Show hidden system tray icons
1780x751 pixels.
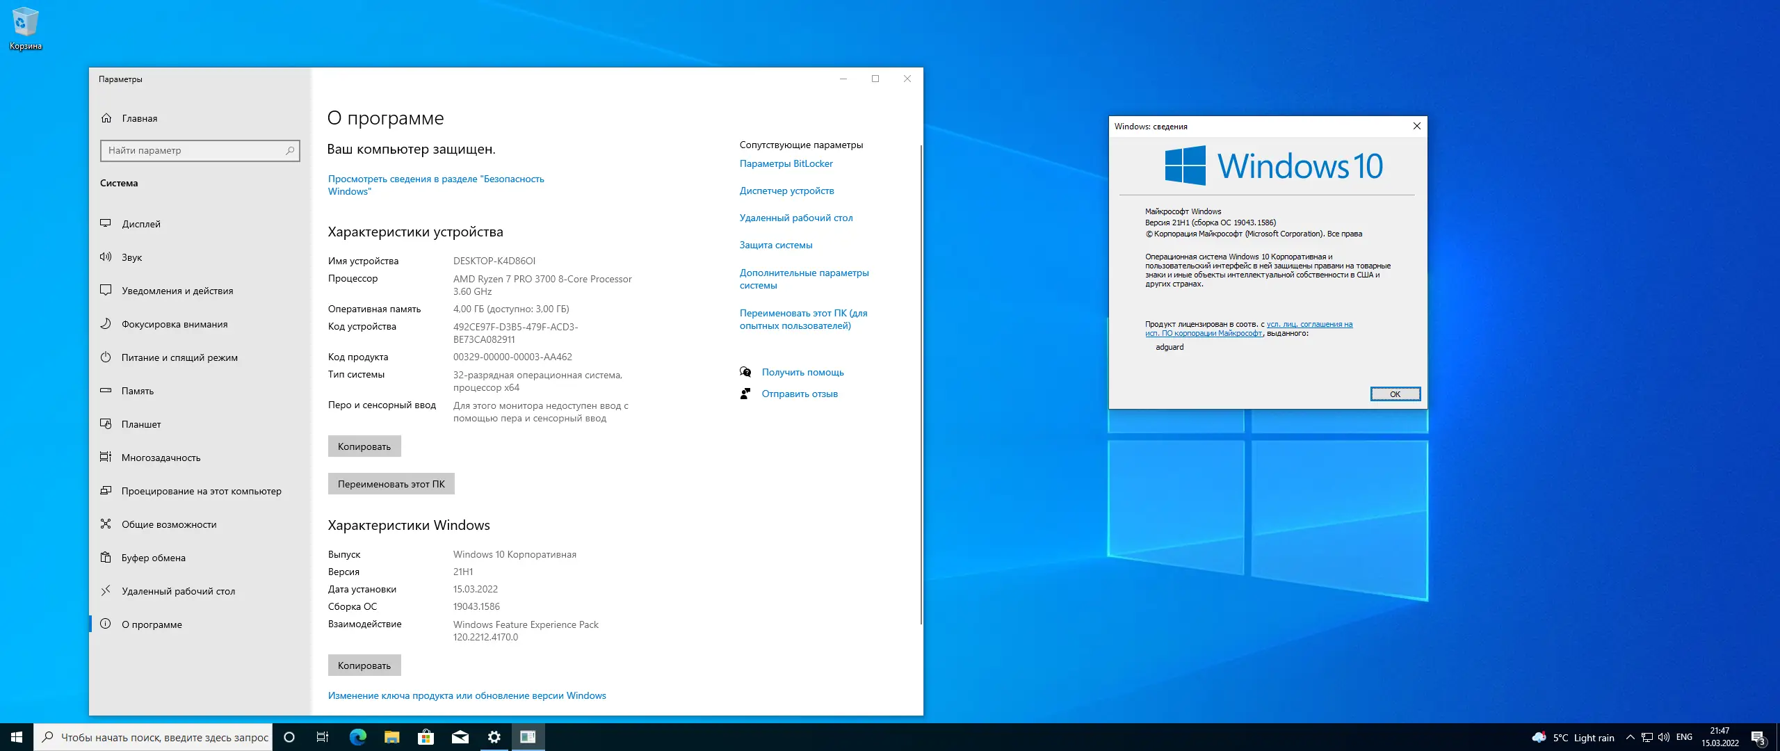pos(1630,737)
